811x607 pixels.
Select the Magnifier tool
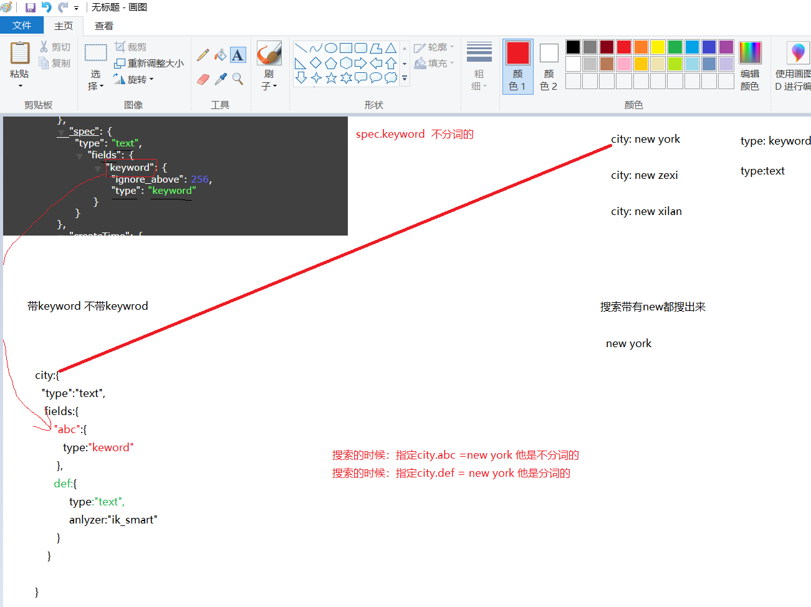pos(238,79)
